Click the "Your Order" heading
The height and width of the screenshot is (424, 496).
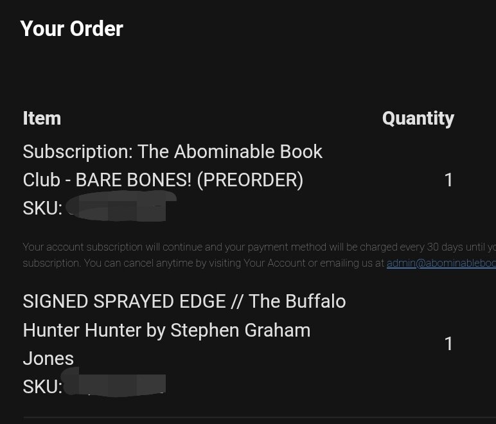(x=71, y=28)
